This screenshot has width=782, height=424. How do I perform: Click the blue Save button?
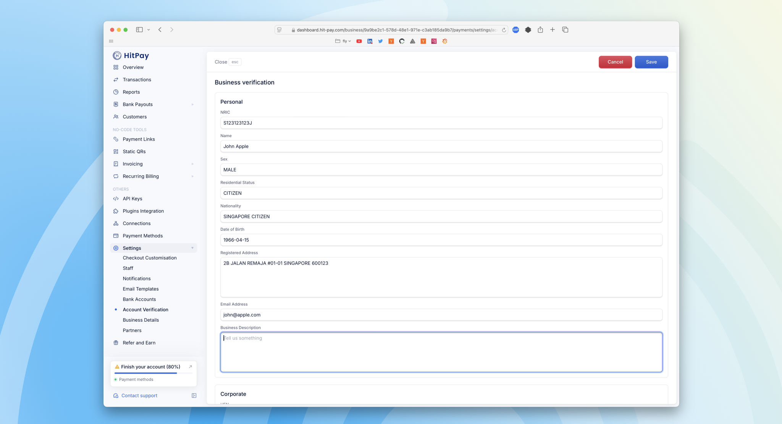click(x=651, y=62)
